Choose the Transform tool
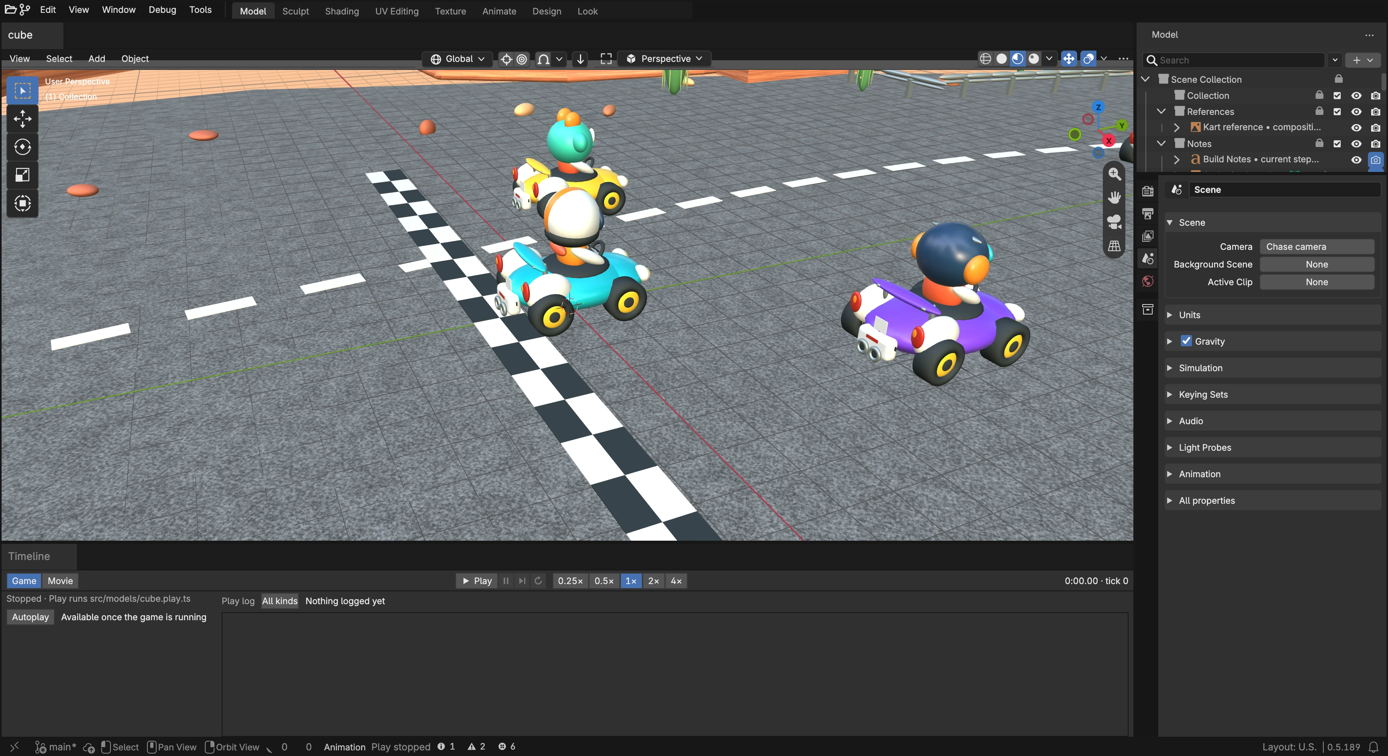The width and height of the screenshot is (1388, 756). click(x=22, y=203)
